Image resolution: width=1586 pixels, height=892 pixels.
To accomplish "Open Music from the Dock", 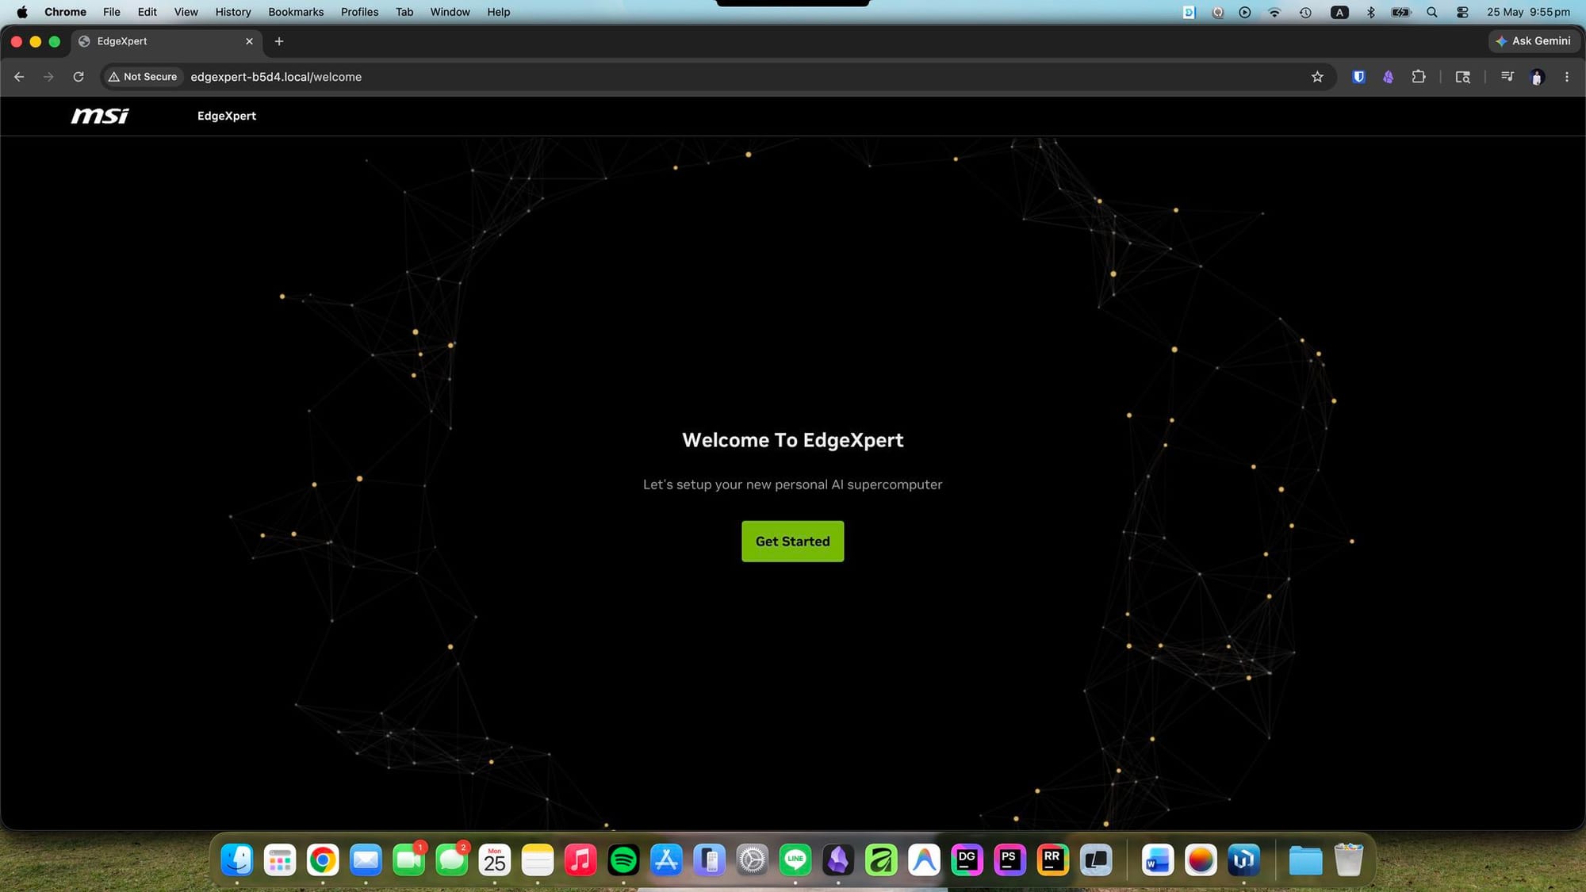I will pos(580,859).
